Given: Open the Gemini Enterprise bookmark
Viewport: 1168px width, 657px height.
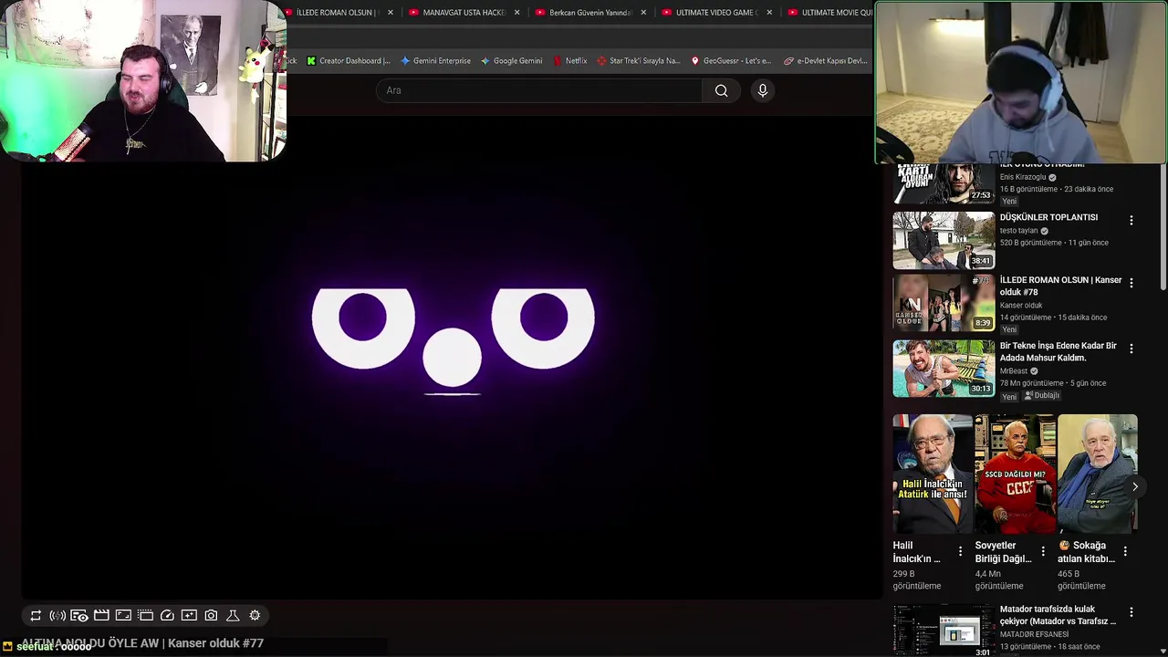Looking at the screenshot, I should (435, 61).
